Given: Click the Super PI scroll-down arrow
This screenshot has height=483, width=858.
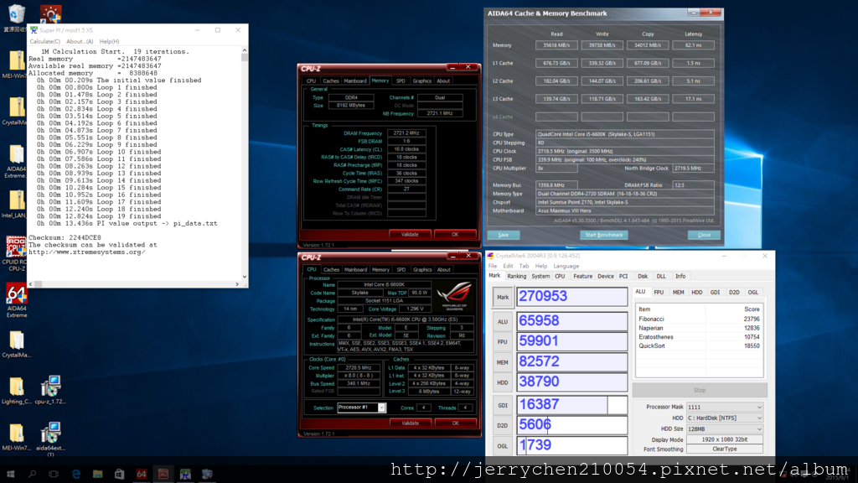Looking at the screenshot, I should (244, 277).
